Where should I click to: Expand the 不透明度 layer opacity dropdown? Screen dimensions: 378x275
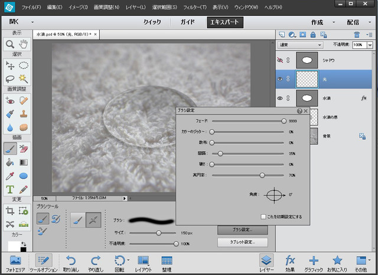(370, 45)
